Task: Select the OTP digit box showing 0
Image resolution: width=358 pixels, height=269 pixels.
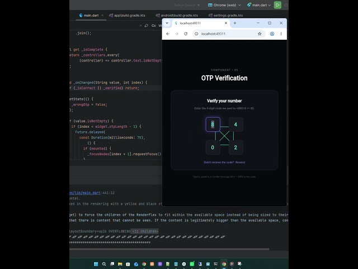Action: (213, 147)
